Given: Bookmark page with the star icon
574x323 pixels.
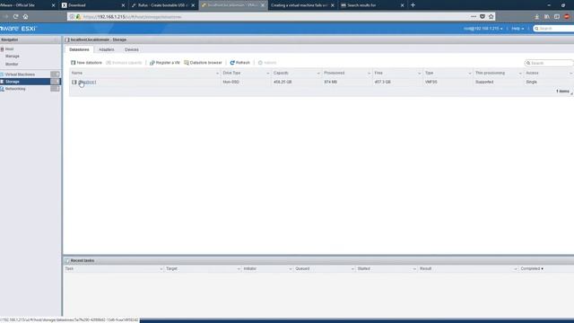Looking at the screenshot, I should pyautogui.click(x=491, y=16).
